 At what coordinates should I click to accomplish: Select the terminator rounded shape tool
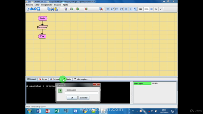tap(108, 9)
